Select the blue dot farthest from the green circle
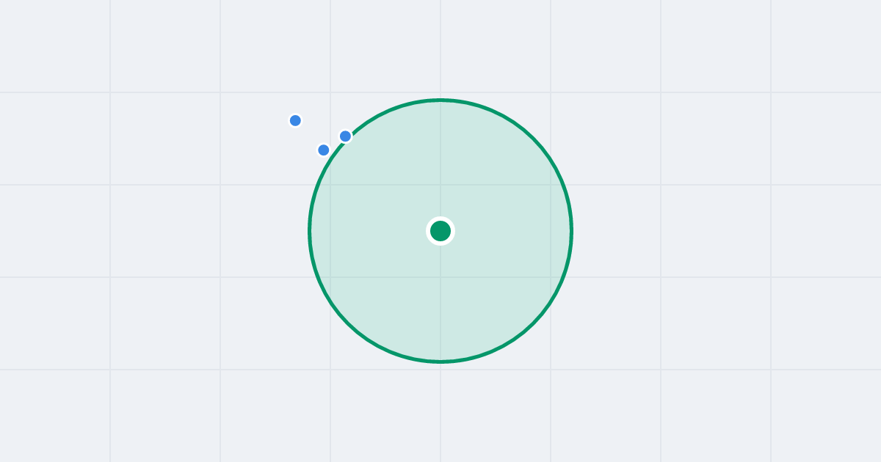881x462 pixels. coord(295,120)
